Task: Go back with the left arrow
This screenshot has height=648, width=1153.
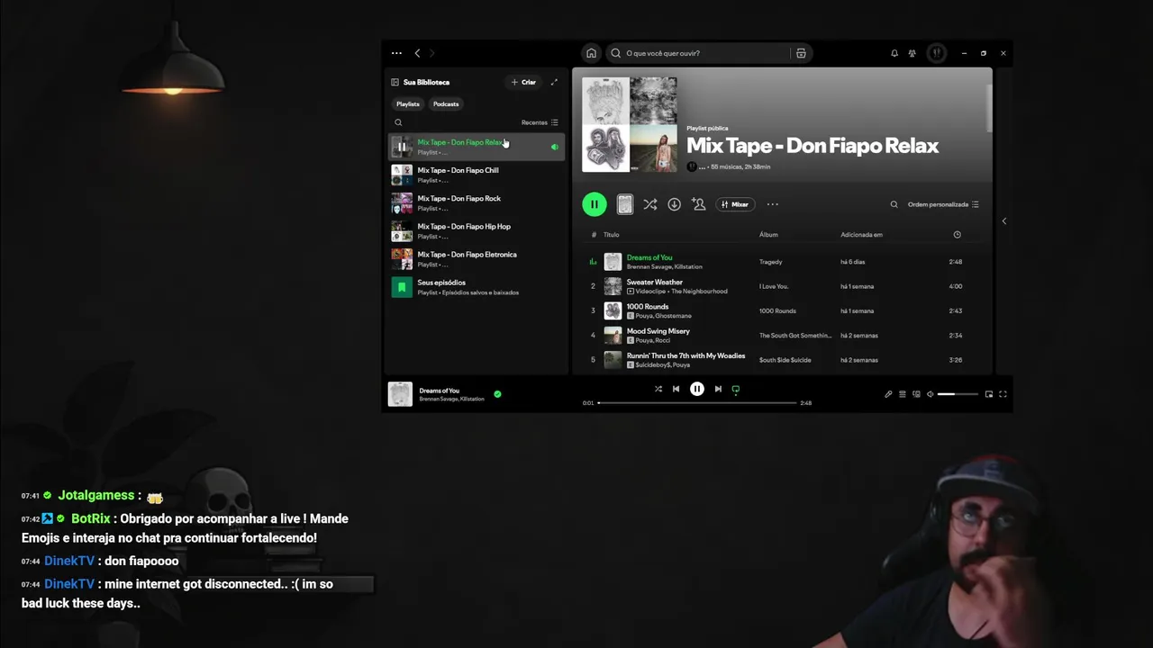Action: click(417, 53)
